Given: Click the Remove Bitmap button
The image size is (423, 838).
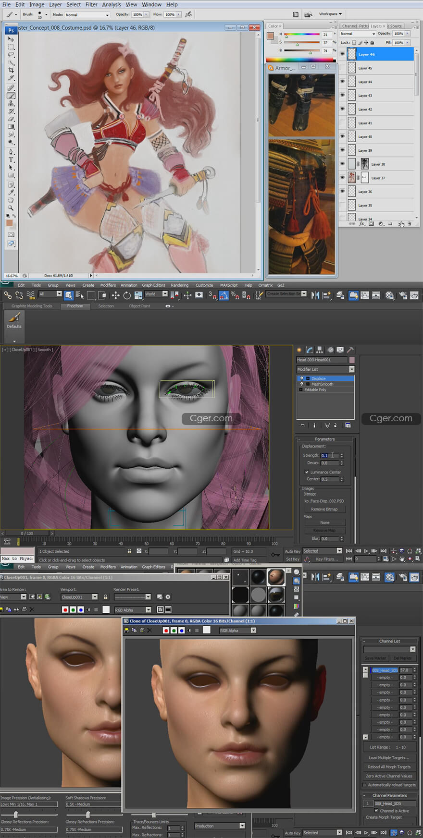Looking at the screenshot, I should pyautogui.click(x=324, y=509).
